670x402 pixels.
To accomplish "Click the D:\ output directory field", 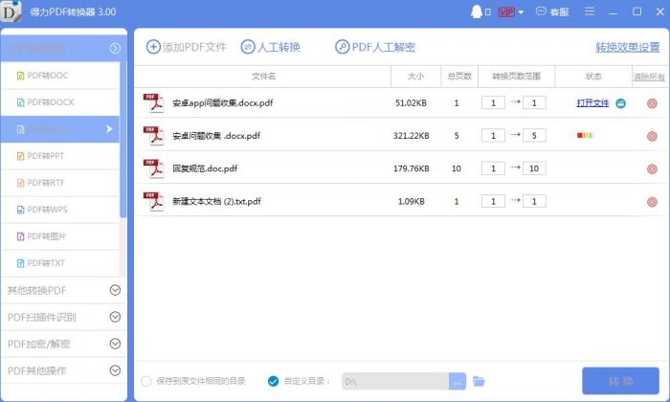I will click(x=395, y=381).
